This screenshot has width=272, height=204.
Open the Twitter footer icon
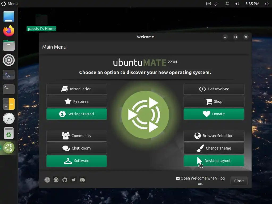pos(74,180)
